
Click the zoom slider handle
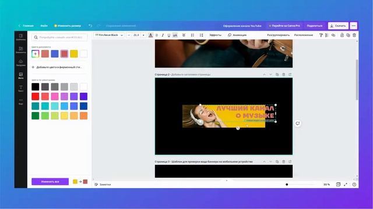[287, 185]
